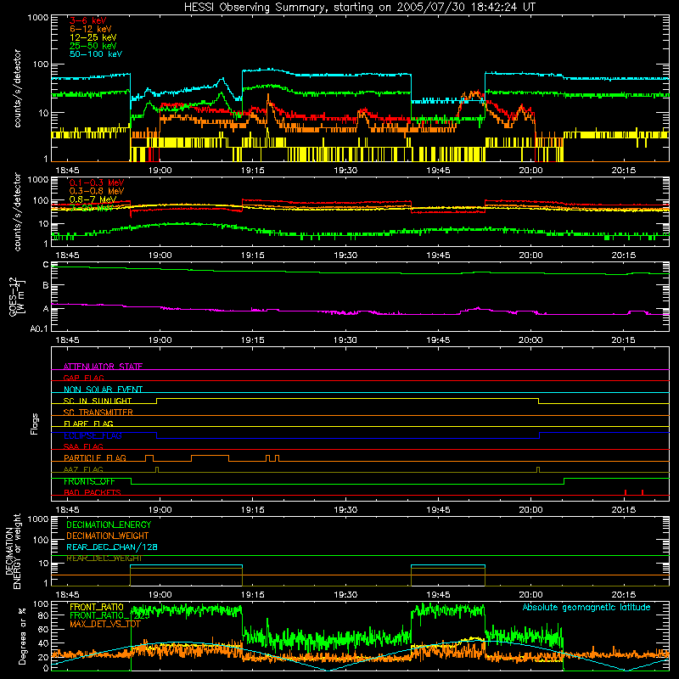
Task: Click the FRONT_RATIO_1225 legend label
Action: (x=109, y=615)
